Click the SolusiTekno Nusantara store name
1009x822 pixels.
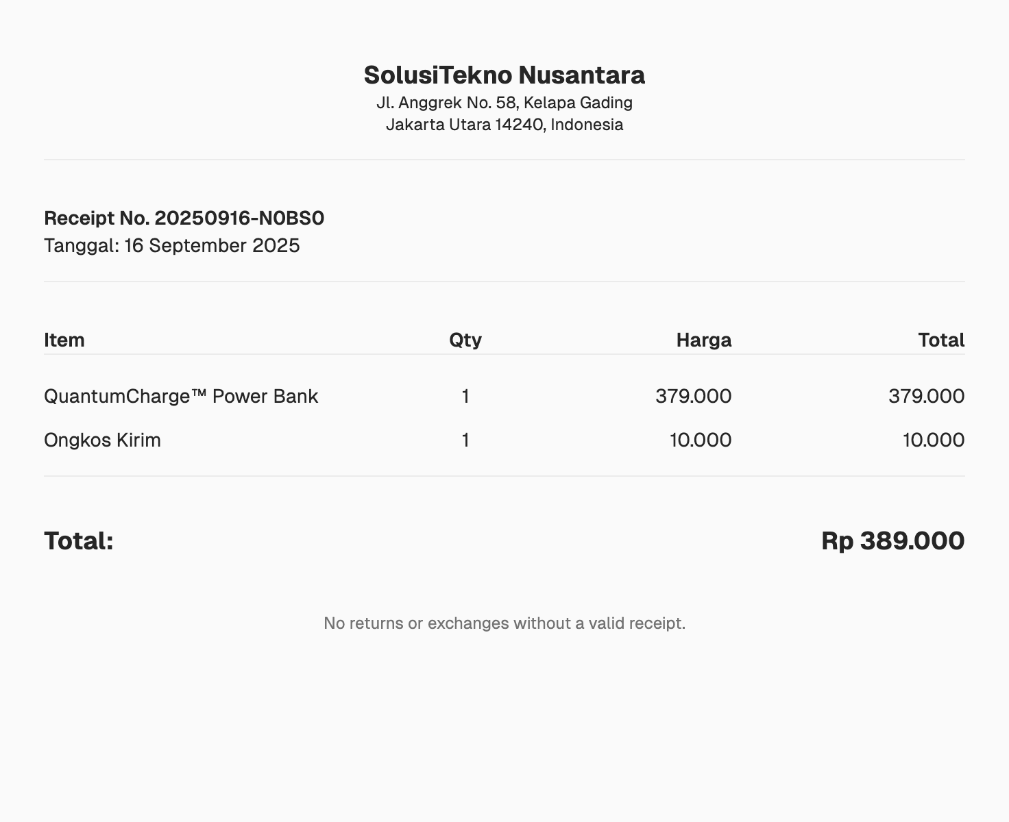tap(504, 75)
